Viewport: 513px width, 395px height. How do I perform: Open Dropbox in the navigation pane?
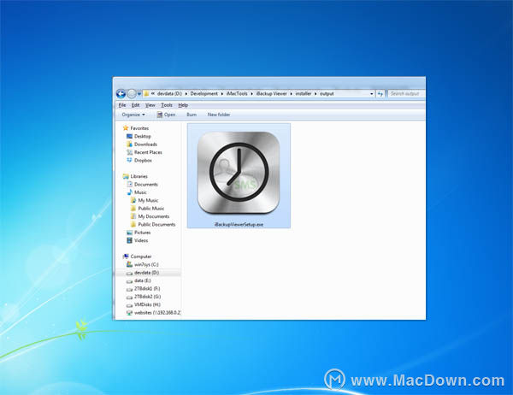[x=143, y=161]
